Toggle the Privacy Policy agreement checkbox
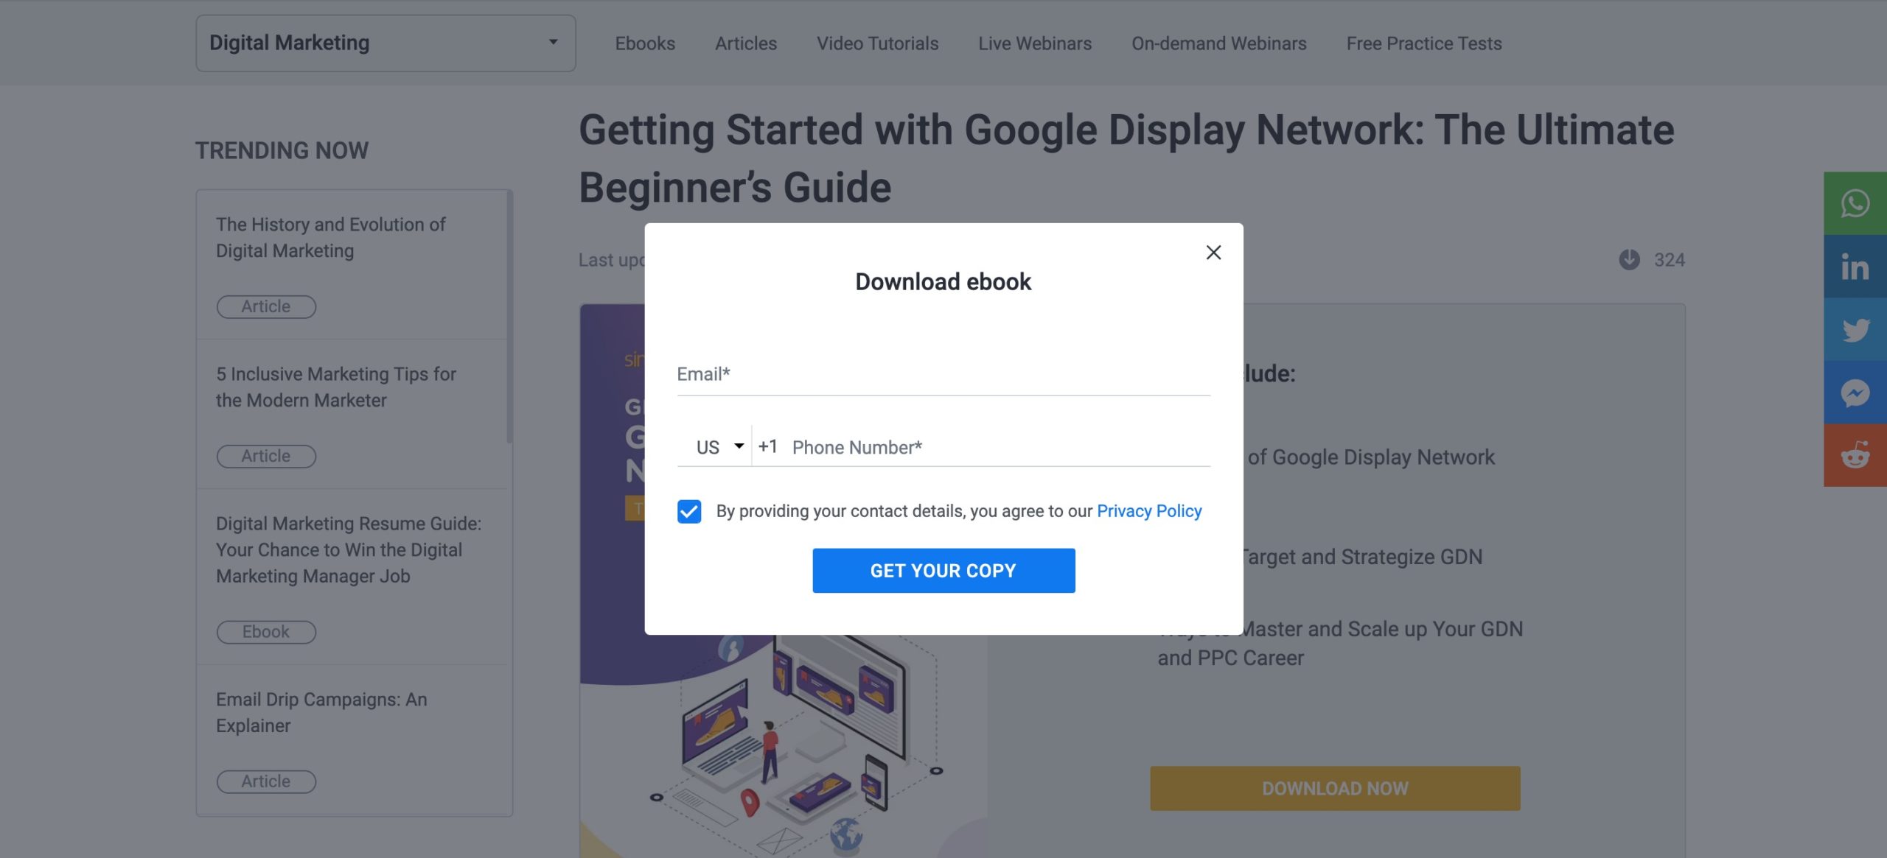 [687, 510]
